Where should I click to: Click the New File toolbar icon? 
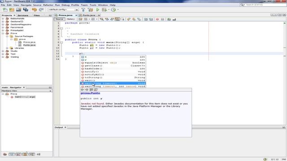pos(5,10)
